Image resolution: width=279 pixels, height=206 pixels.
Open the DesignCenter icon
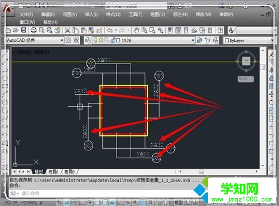point(178,30)
